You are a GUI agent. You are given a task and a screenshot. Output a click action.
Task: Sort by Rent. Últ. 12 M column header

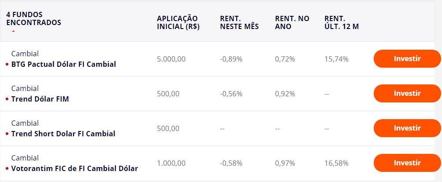pos(342,22)
